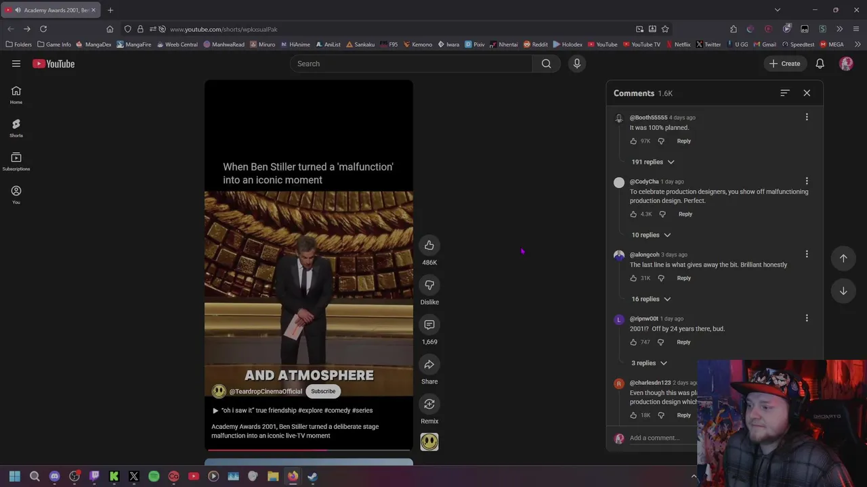Open the comments sort options
Viewport: 867px width, 487px height.
pos(785,93)
